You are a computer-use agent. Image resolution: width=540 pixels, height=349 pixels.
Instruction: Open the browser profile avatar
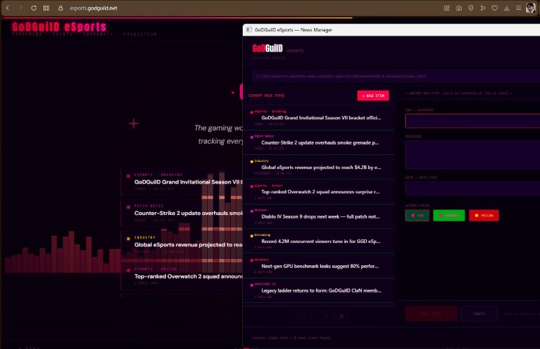coord(531,8)
